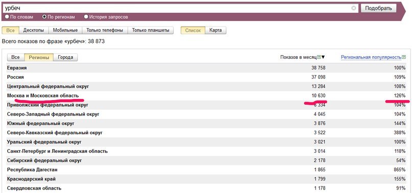Screen dimensions: 412x193
Task: Click the Северо-Кавказский федеральный округ row
Action: (206, 133)
